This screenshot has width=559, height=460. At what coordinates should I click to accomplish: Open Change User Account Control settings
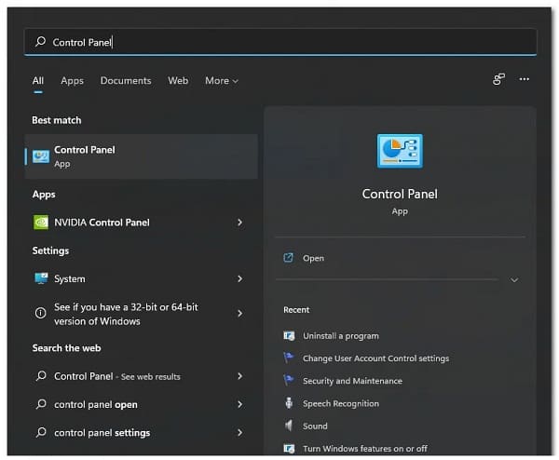click(375, 359)
